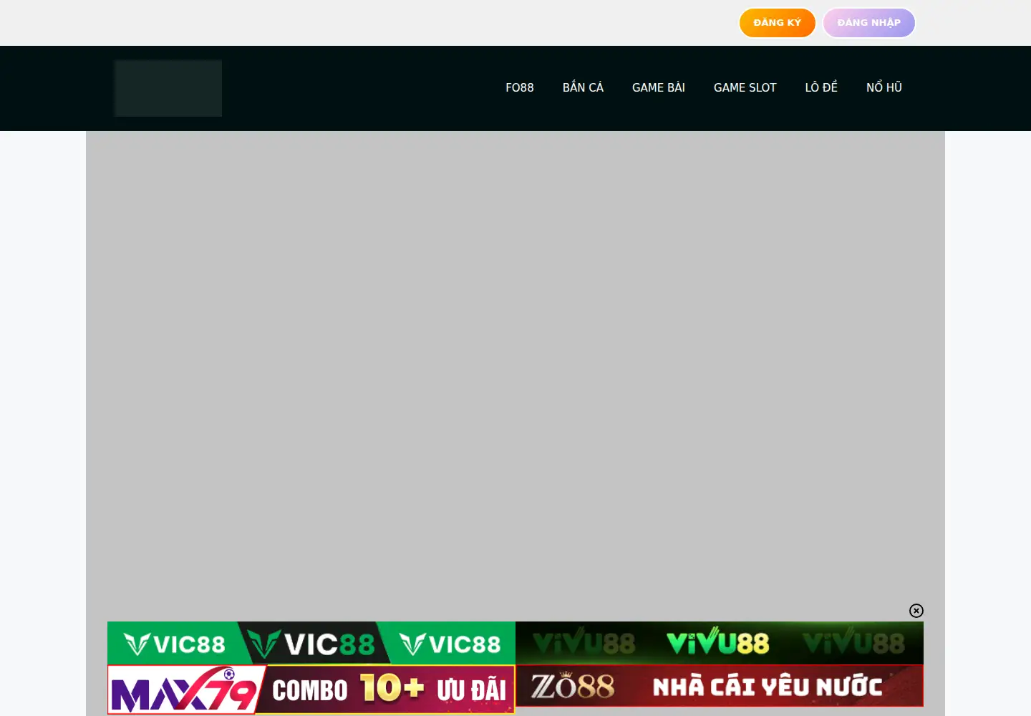This screenshot has width=1031, height=716.
Task: Open the VIC88 green ad banner
Action: pyautogui.click(x=311, y=643)
